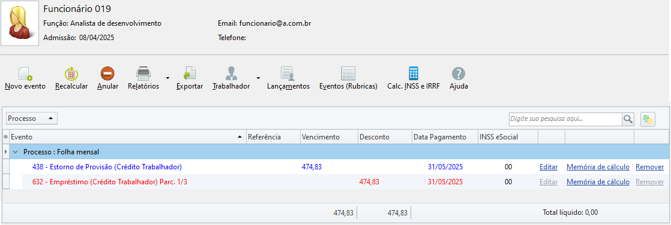Open Calc. INSS e IRRF calculator
The image size is (671, 225).
click(x=414, y=74)
